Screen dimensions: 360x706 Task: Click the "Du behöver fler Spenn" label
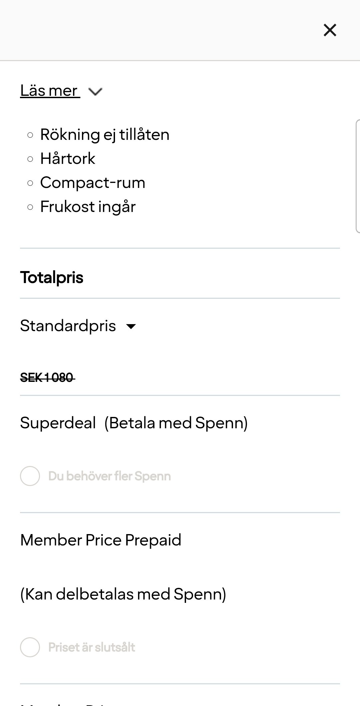click(x=109, y=476)
